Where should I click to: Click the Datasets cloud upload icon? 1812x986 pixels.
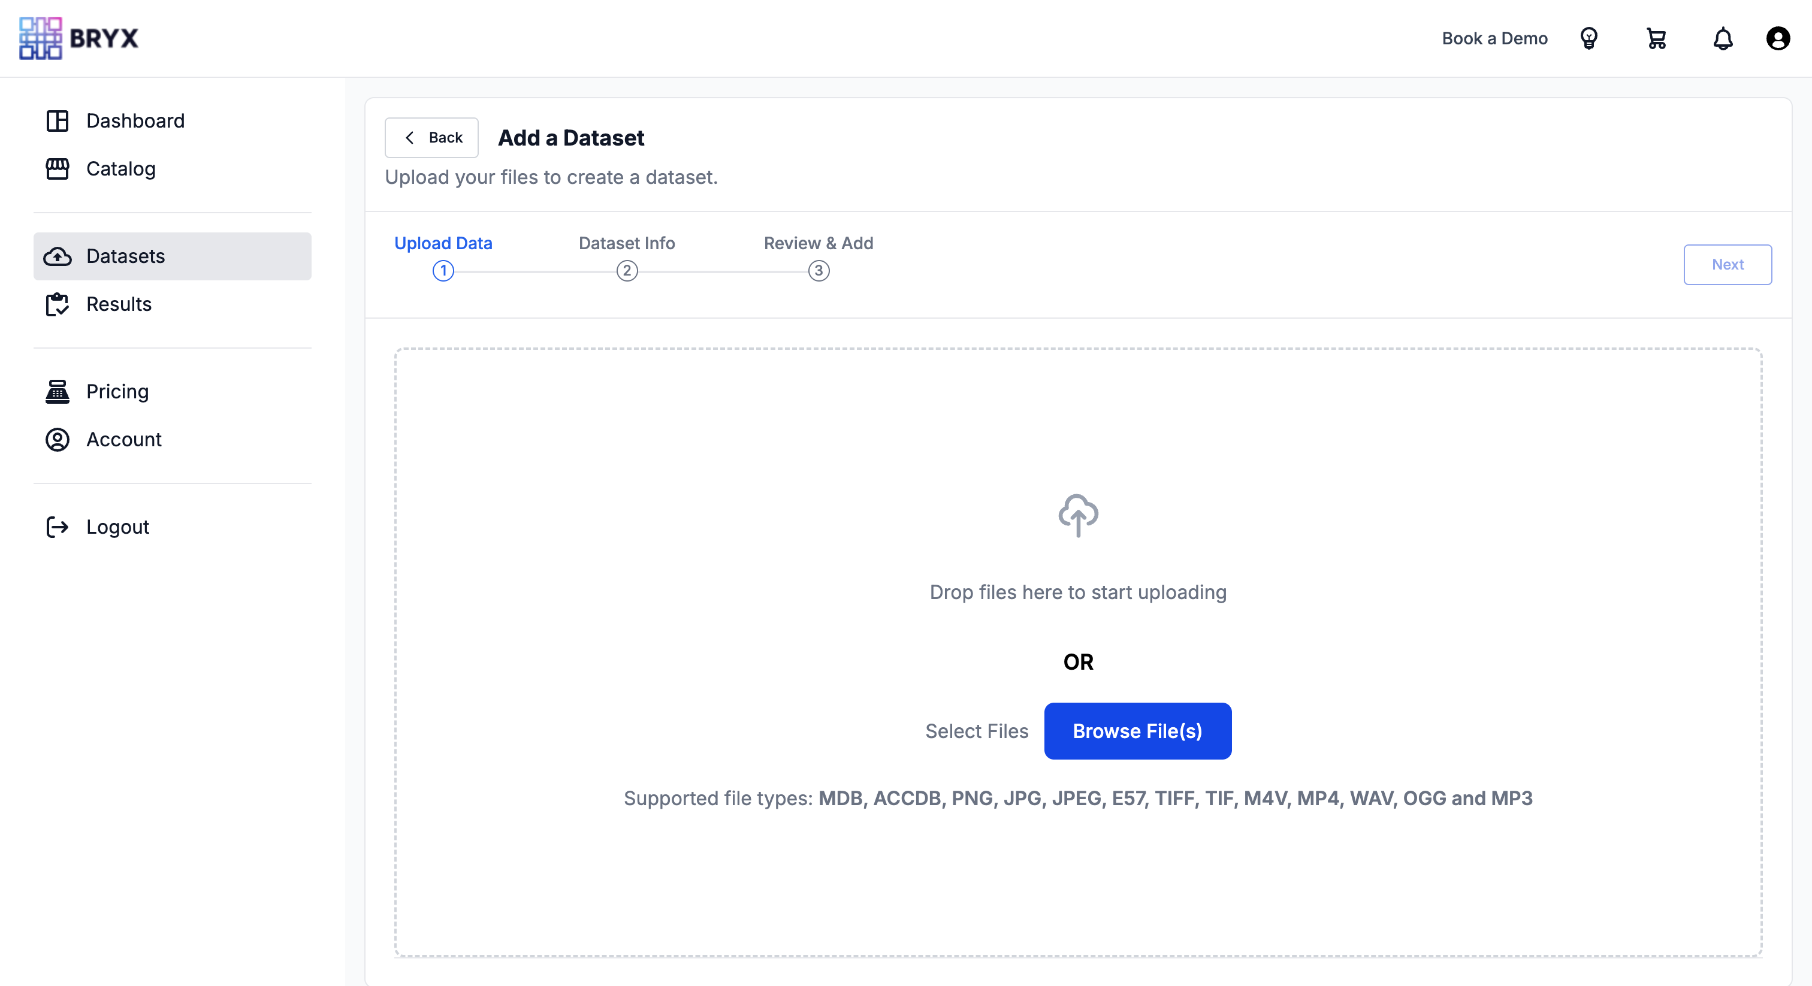point(58,256)
